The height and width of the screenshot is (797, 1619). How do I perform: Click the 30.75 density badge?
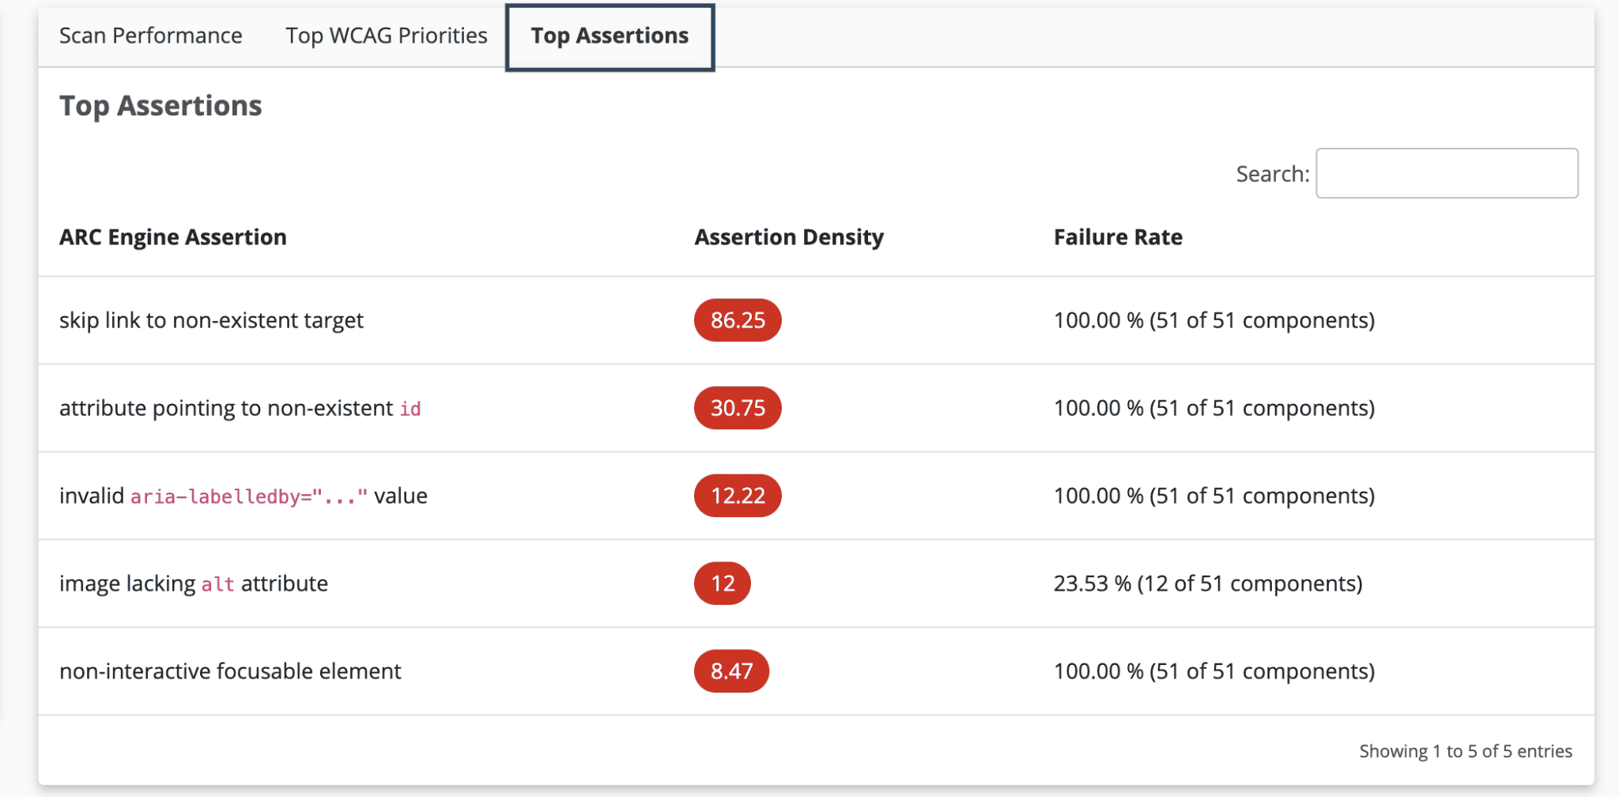(737, 408)
